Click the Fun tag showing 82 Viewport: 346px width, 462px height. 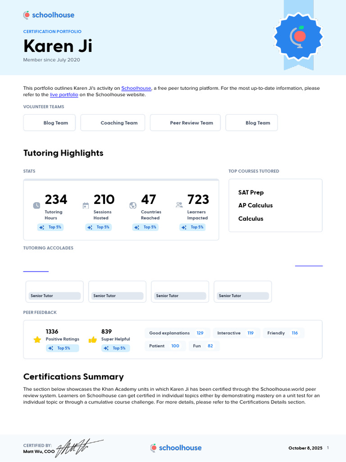pyautogui.click(x=204, y=346)
